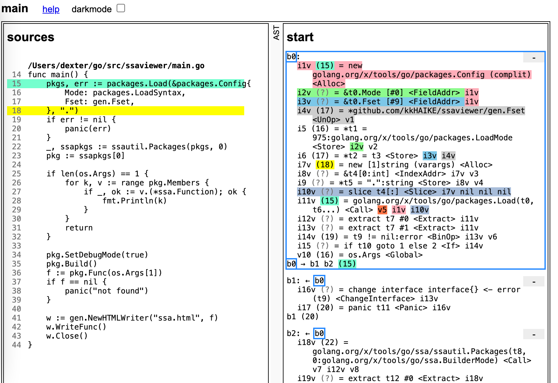Image resolution: width=558 pixels, height=383 pixels.
Task: Click the (15) line marker on i11v
Action: pos(330,201)
